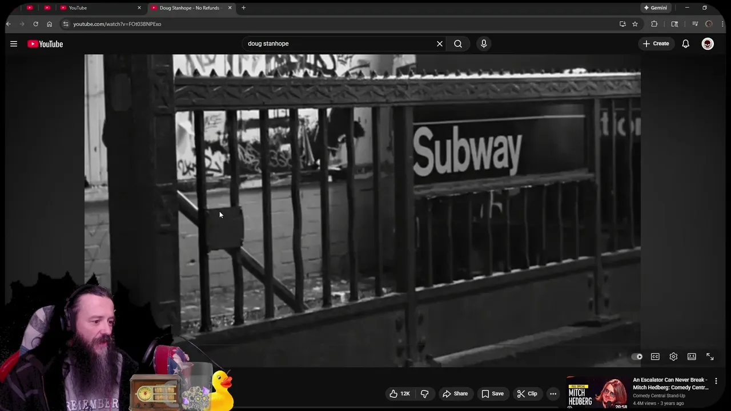Go back in browser history

tap(9, 24)
